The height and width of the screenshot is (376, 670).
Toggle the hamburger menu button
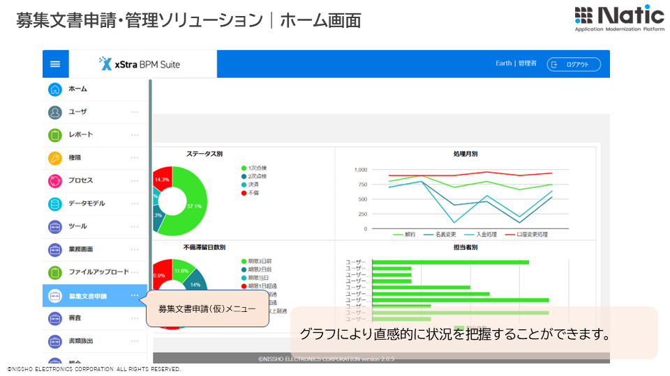pyautogui.click(x=55, y=64)
